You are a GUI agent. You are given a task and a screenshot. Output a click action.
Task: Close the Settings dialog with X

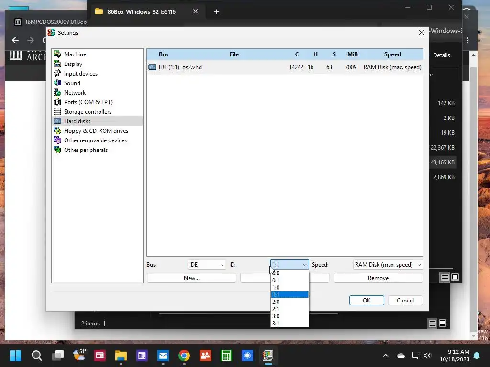click(421, 33)
